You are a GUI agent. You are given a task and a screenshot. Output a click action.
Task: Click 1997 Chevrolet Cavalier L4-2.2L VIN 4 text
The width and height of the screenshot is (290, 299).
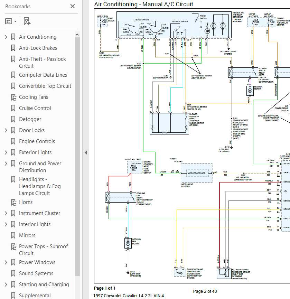tap(129, 296)
